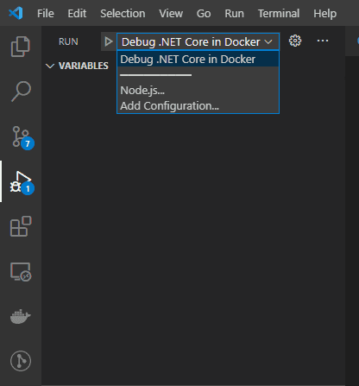Screen dimensions: 359x386
Task: Open the Help menu
Action: pyautogui.click(x=324, y=14)
